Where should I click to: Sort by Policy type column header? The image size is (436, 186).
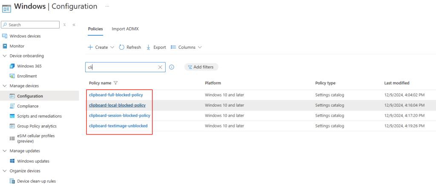pos(325,83)
